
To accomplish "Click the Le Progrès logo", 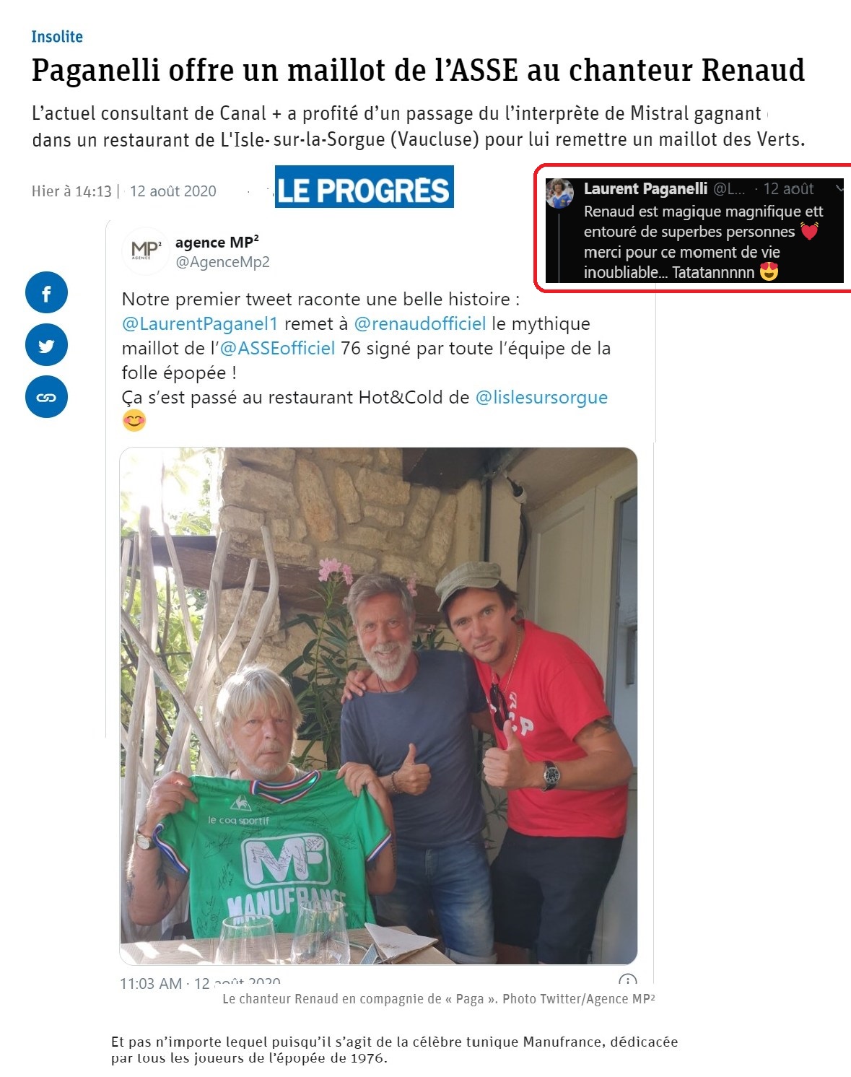I will pos(364,186).
